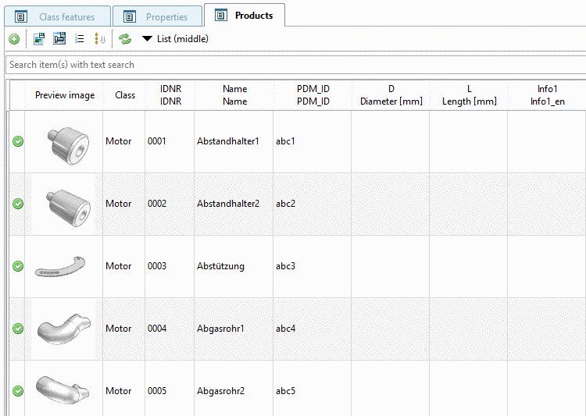Click the Abgasrohr2 preview thumbnail
This screenshot has height=416, width=586.
tap(63, 389)
